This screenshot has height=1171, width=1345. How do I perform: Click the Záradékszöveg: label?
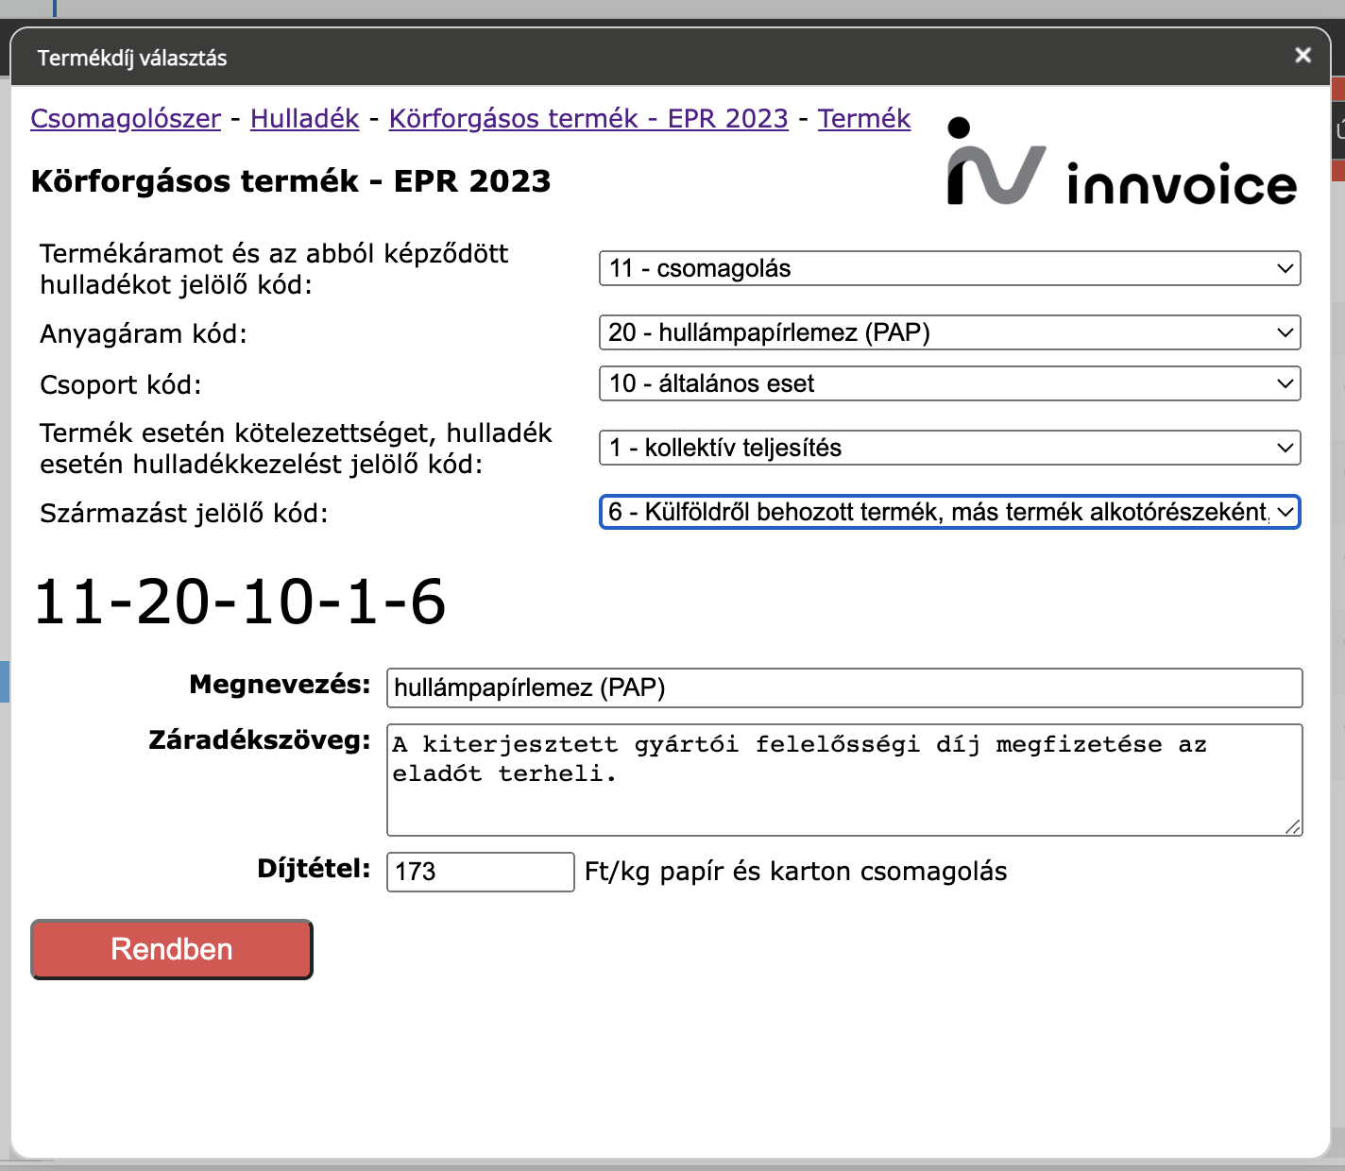[260, 740]
